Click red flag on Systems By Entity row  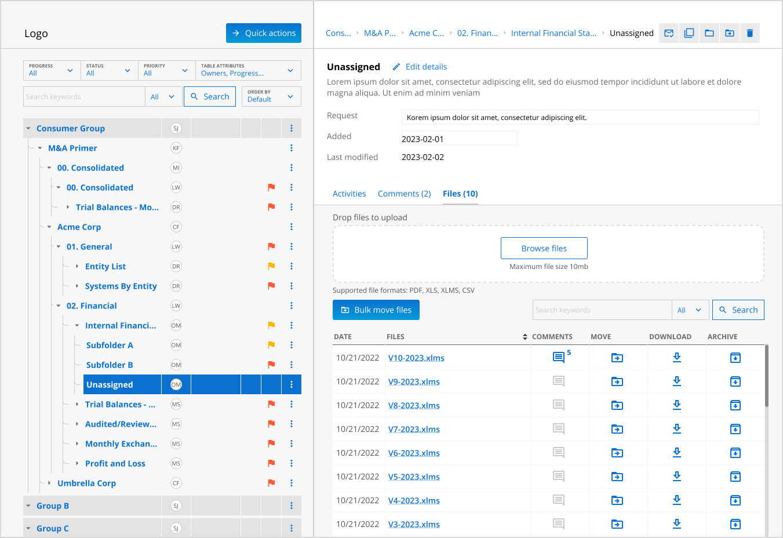271,286
